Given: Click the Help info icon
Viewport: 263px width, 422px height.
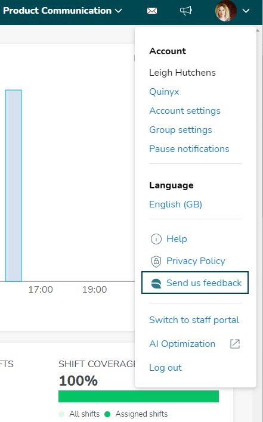Looking at the screenshot, I should [x=156, y=239].
